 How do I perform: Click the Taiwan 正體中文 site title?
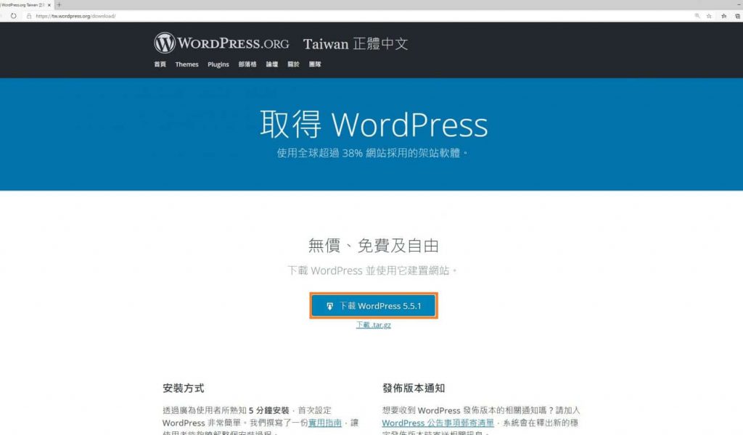coord(356,43)
